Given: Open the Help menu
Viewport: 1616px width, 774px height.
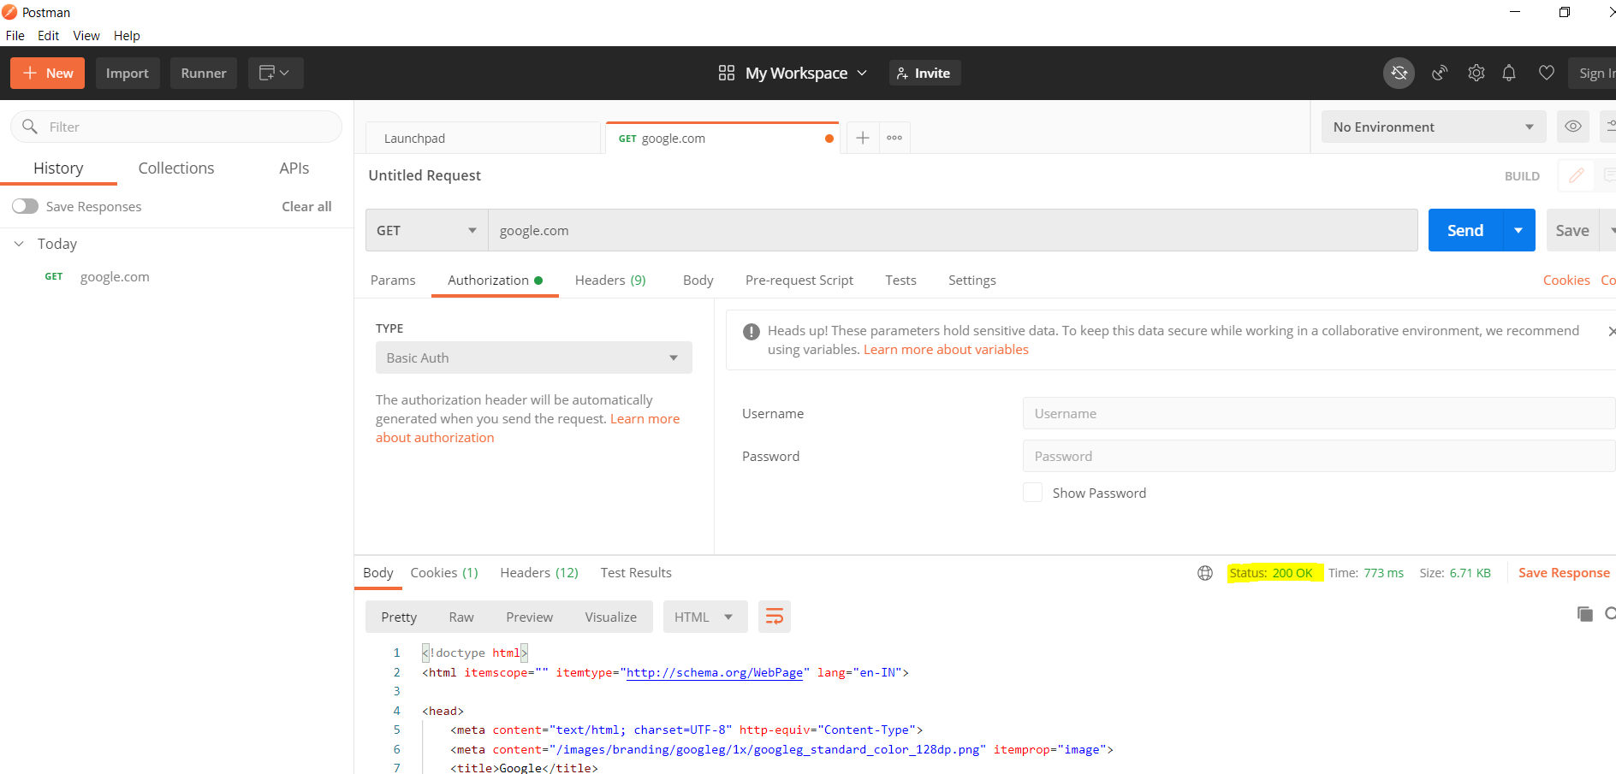Looking at the screenshot, I should (127, 36).
